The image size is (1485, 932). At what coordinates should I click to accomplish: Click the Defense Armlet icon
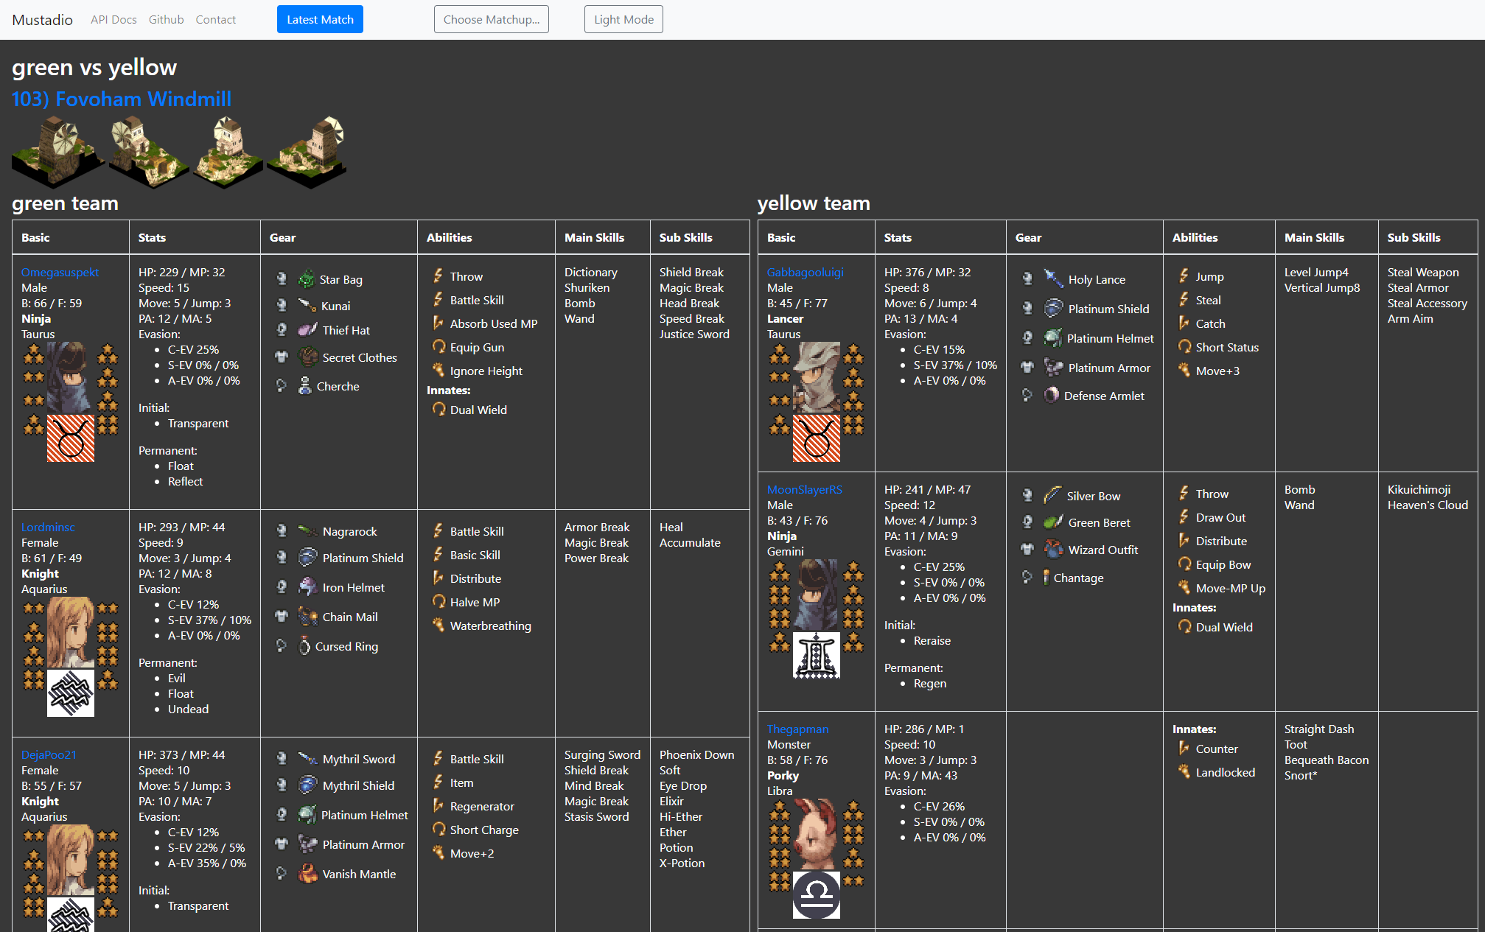click(1052, 396)
